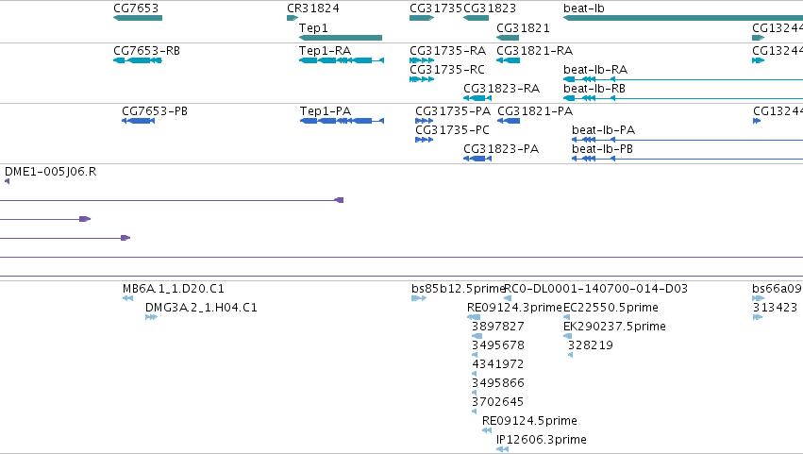Select the CG31821-PA protein label
This screenshot has height=454, width=803.
tap(535, 111)
